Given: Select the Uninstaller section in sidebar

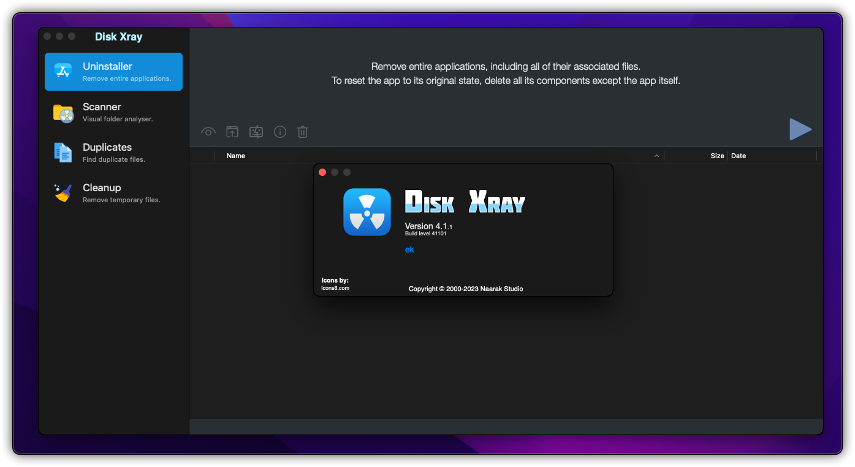Looking at the screenshot, I should point(113,72).
